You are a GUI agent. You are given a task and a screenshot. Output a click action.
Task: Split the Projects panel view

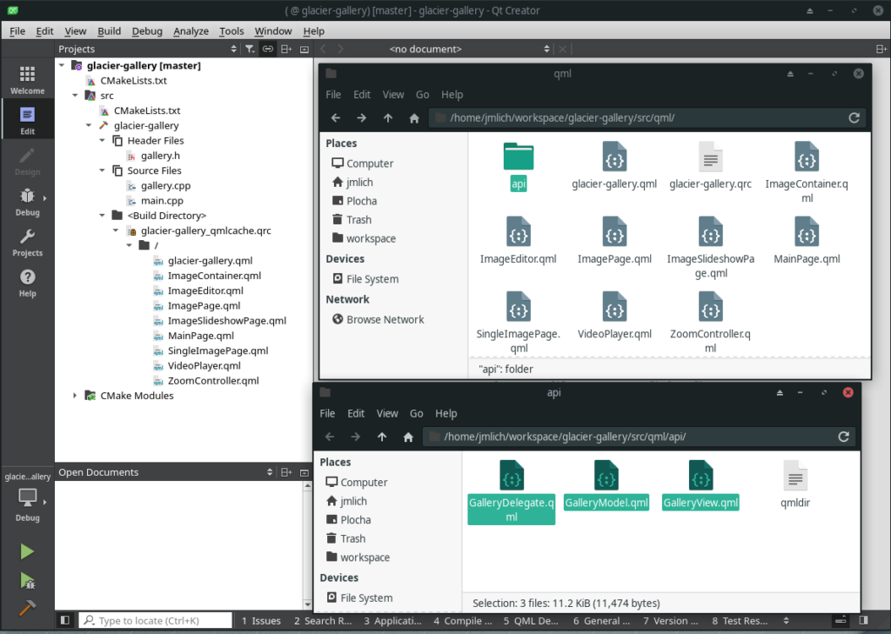tap(286, 49)
